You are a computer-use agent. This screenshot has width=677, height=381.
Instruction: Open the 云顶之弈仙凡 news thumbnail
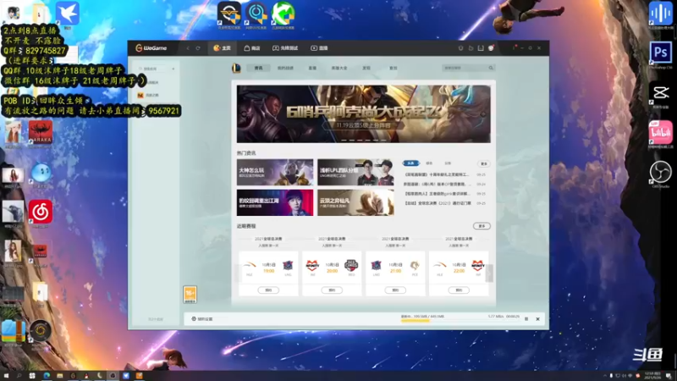click(x=355, y=202)
